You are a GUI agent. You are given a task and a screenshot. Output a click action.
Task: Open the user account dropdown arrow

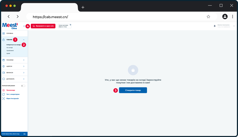(234, 26)
